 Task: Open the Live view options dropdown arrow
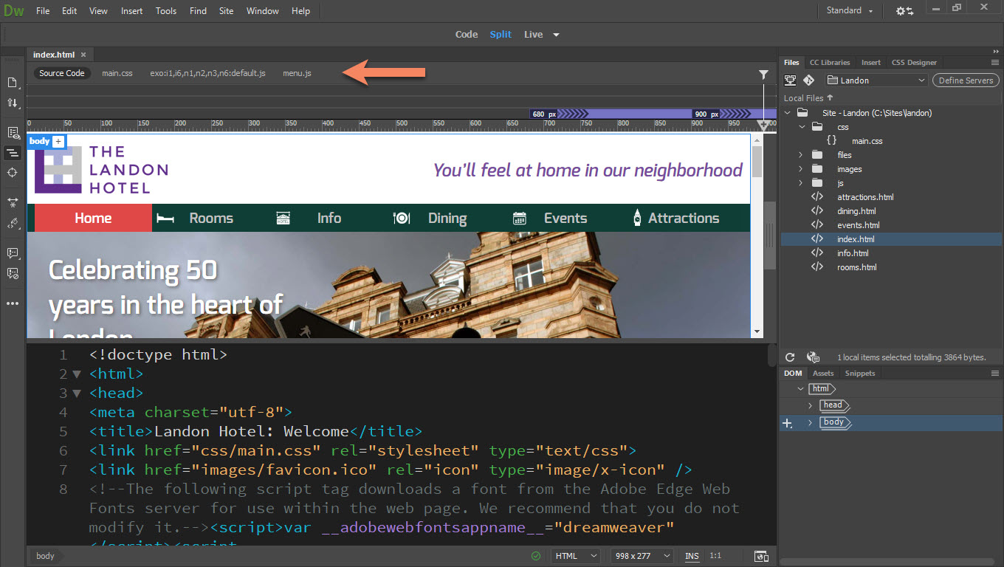click(556, 35)
